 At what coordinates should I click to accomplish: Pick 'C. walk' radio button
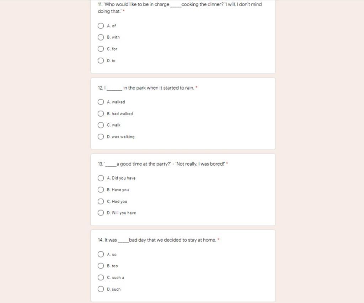pos(101,125)
